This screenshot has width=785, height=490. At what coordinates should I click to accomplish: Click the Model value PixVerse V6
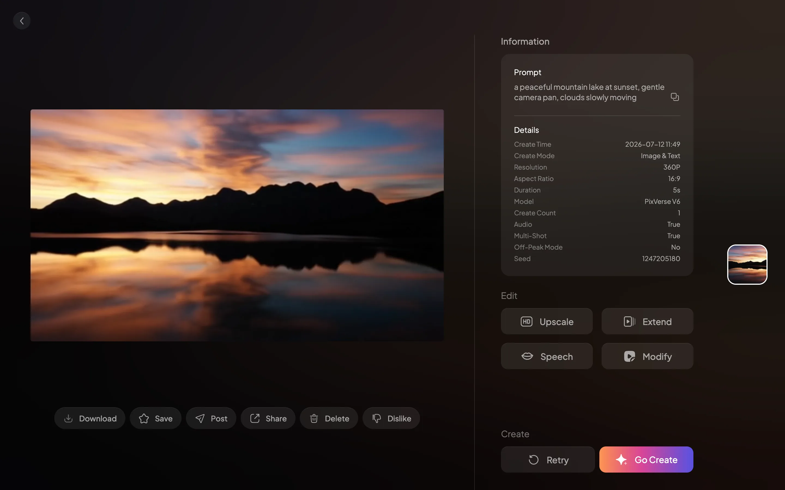pyautogui.click(x=662, y=201)
